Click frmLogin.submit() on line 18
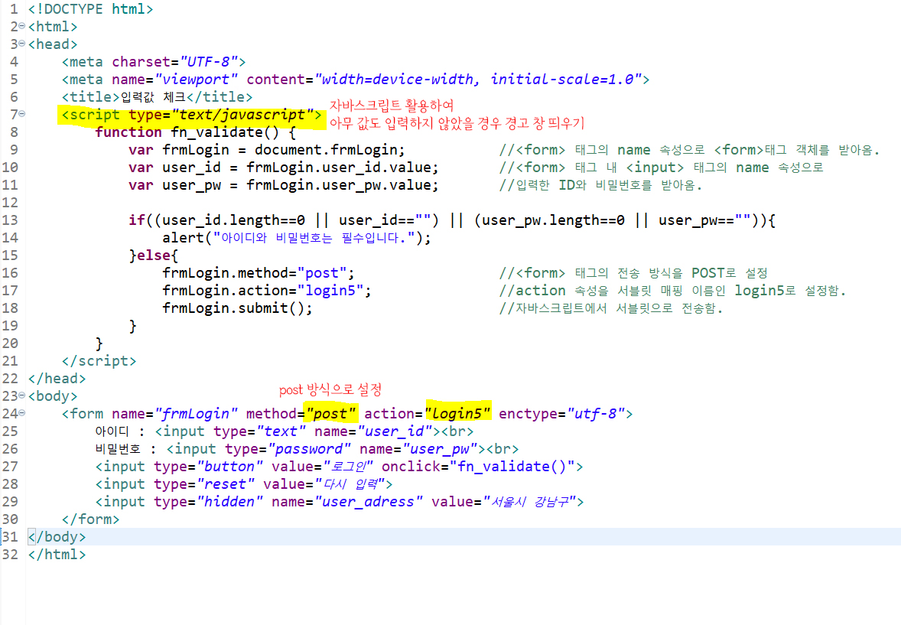 coord(237,308)
